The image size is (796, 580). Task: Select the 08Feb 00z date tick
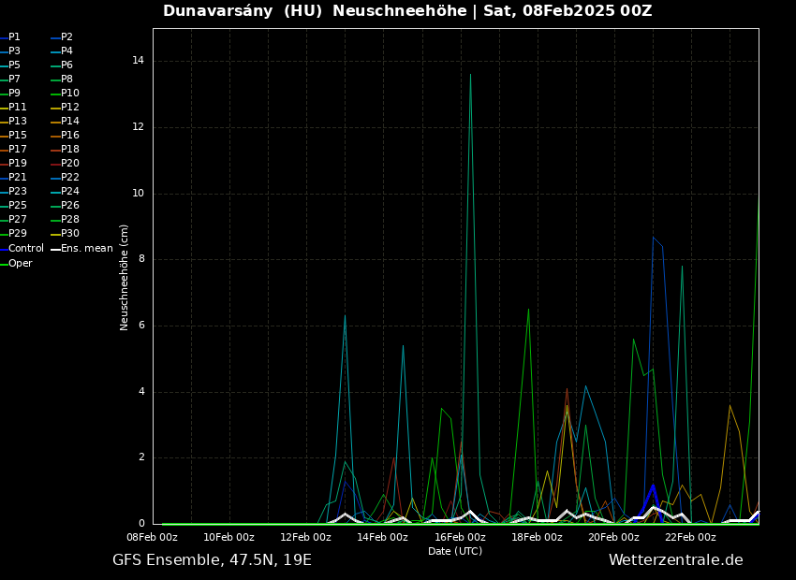tap(153, 538)
